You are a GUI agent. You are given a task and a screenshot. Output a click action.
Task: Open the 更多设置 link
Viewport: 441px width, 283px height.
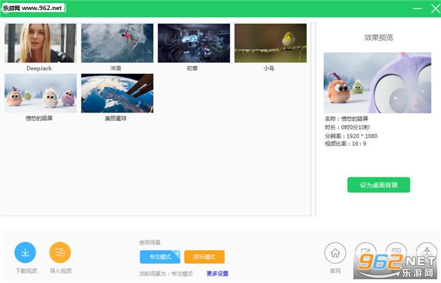click(x=217, y=274)
